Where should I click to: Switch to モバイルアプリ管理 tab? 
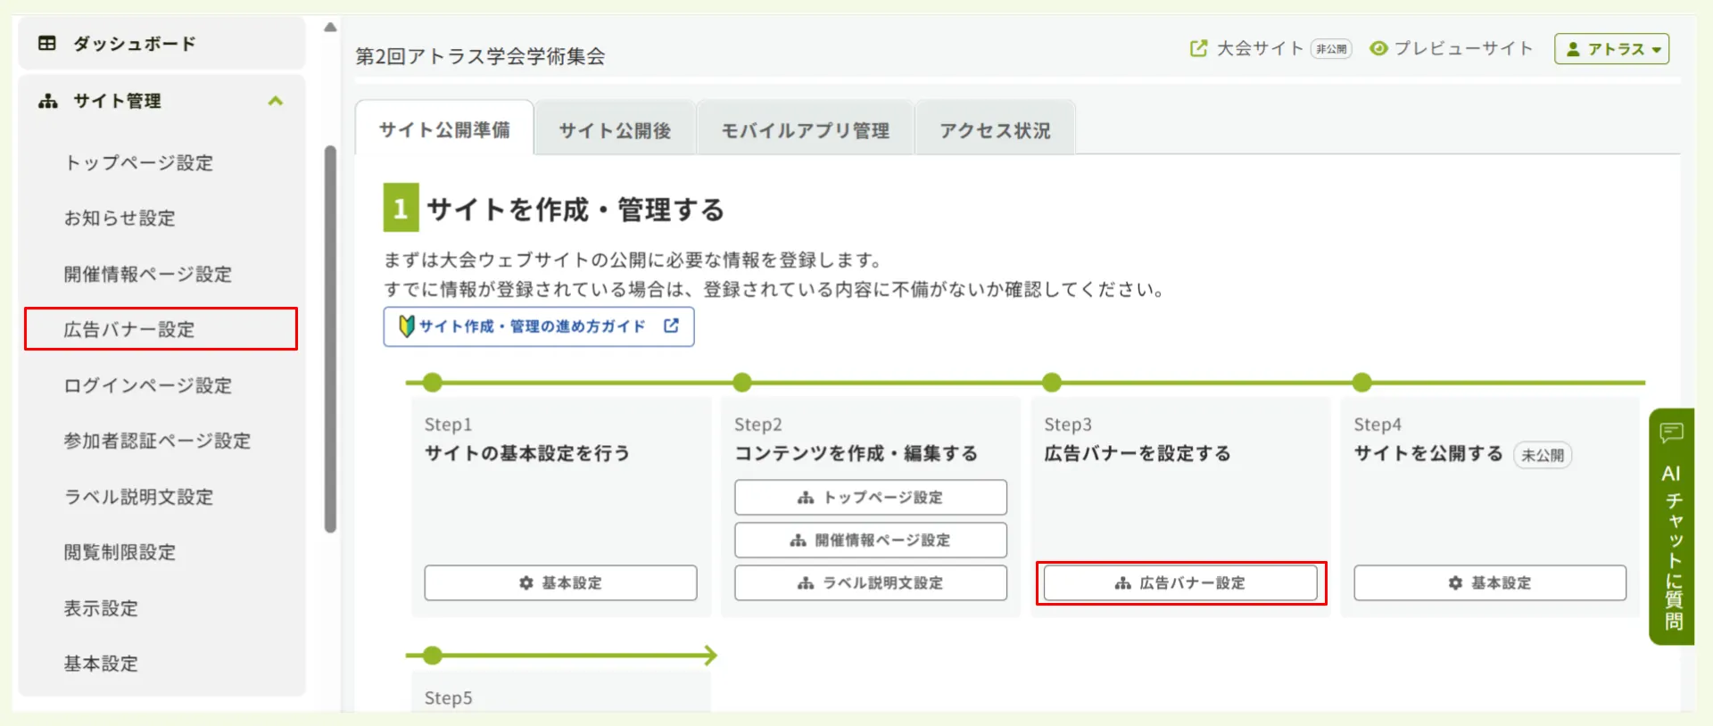pos(805,130)
